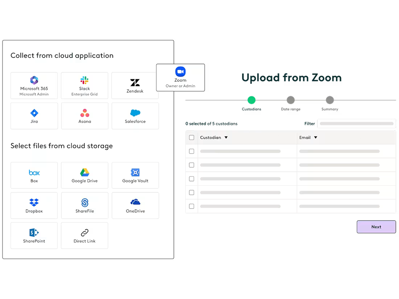The width and height of the screenshot is (399, 299).
Task: Select the Direct Link option
Action: [x=84, y=235]
